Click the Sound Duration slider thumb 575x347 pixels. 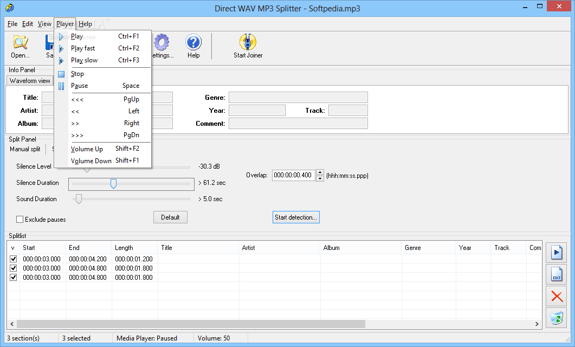tap(79, 199)
